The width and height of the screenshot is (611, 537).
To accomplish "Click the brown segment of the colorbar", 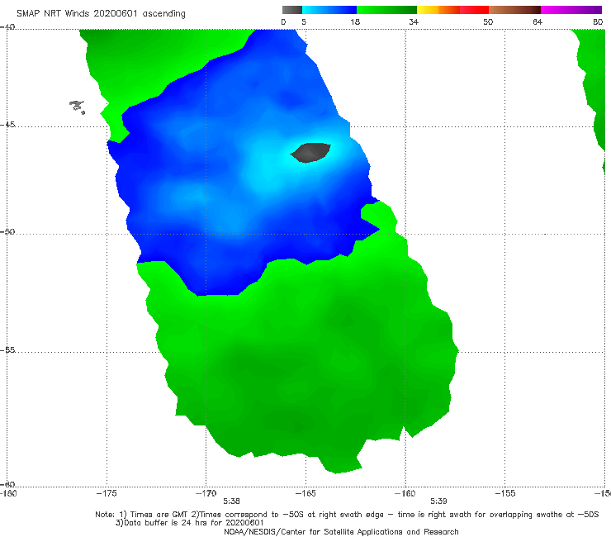I will [x=514, y=10].
